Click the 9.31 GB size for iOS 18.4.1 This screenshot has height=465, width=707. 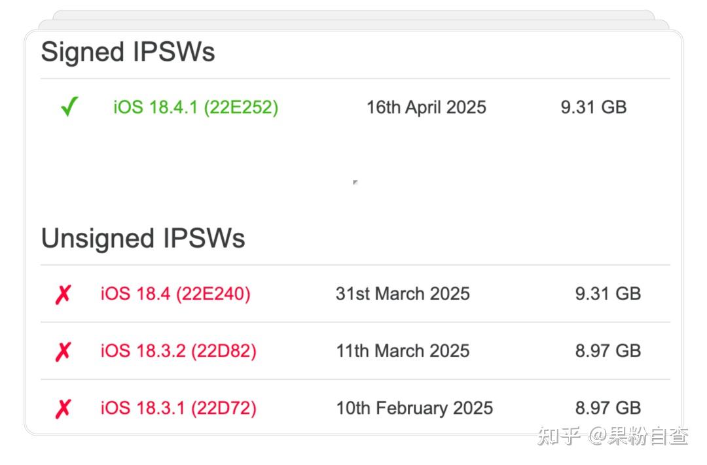click(594, 107)
